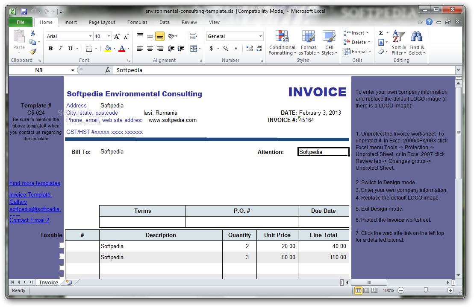This screenshot has height=307, width=474.
Task: Click the Cut scissors icon
Action: pyautogui.click(x=32, y=33)
